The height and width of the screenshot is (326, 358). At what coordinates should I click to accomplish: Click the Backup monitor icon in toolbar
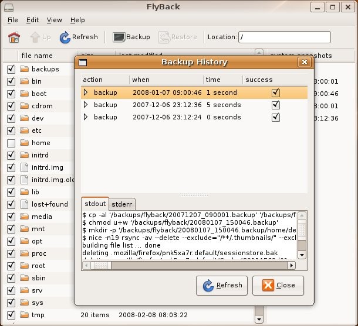119,37
